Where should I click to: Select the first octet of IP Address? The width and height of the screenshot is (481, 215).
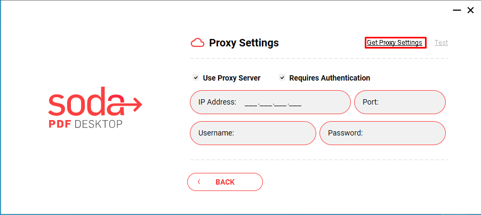[251, 103]
